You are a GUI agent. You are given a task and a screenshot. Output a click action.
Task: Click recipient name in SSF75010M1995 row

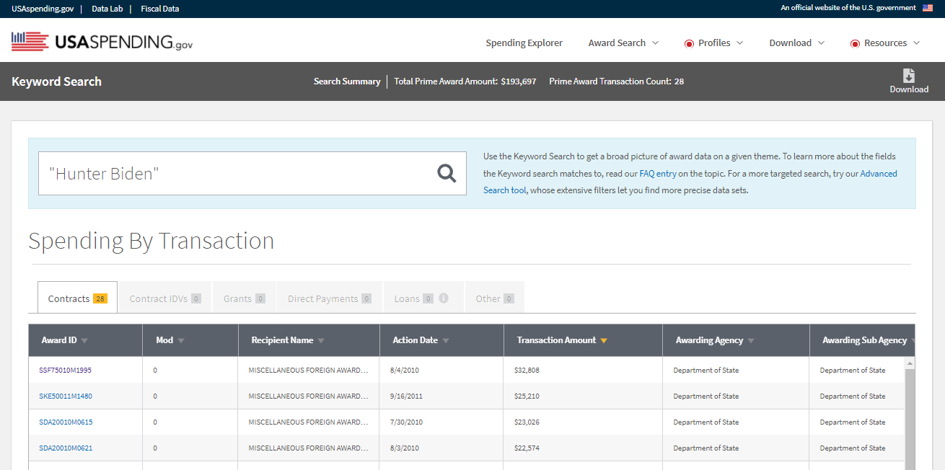[x=309, y=371]
